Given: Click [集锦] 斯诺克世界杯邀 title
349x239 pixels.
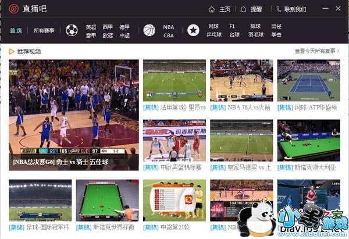Looking at the screenshot, I should [x=105, y=227].
